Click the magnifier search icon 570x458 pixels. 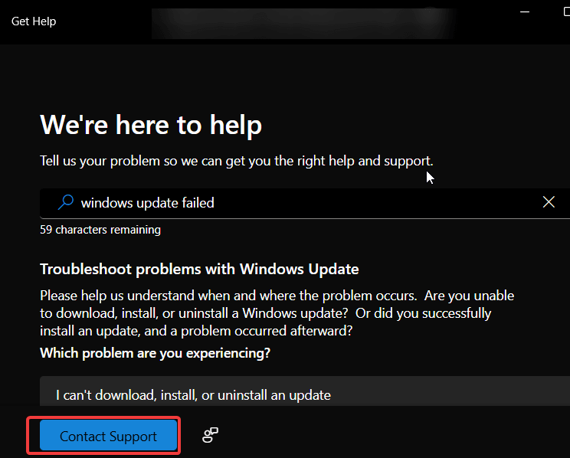67,202
